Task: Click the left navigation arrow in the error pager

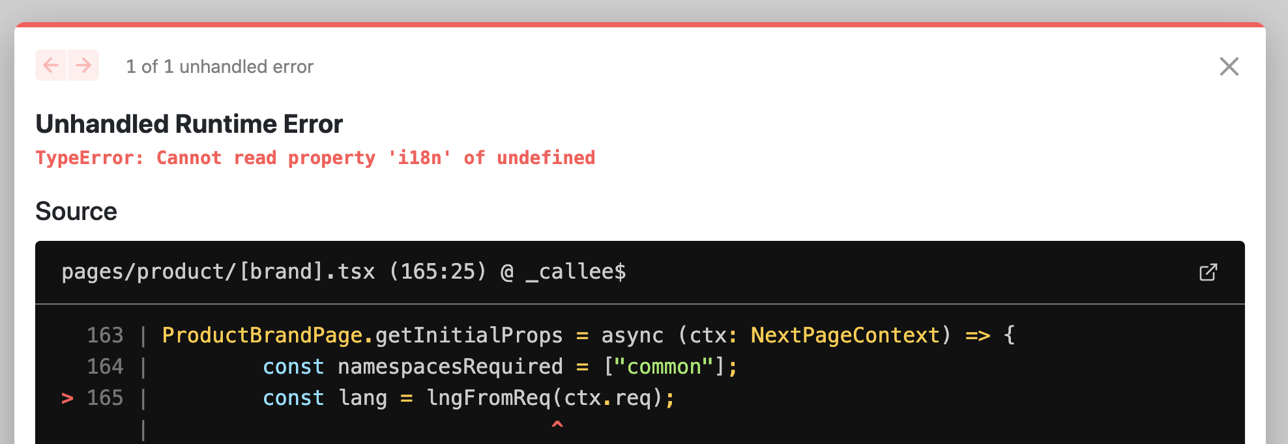Action: 51,65
